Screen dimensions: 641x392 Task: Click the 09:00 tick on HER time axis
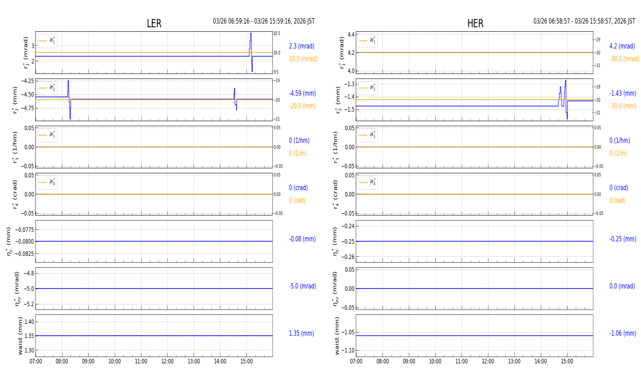click(x=409, y=362)
